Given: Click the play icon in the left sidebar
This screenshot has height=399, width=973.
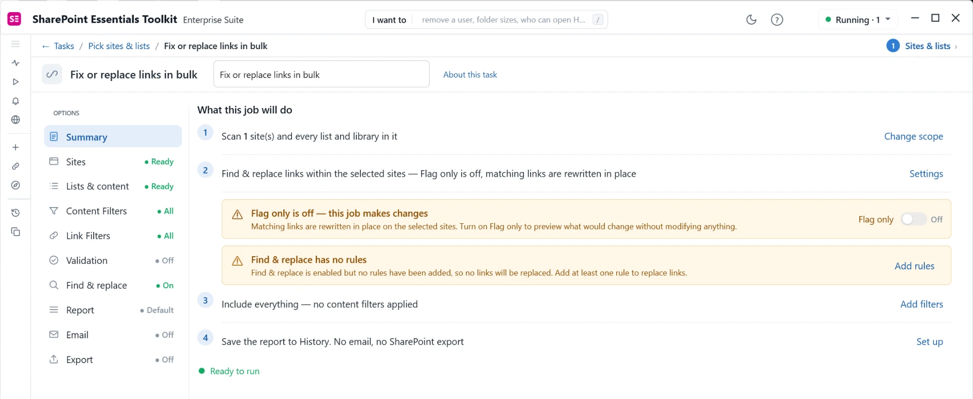Looking at the screenshot, I should pos(16,82).
